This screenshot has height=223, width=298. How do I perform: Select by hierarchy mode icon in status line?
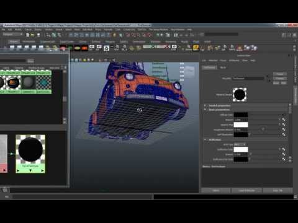(x=48, y=35)
